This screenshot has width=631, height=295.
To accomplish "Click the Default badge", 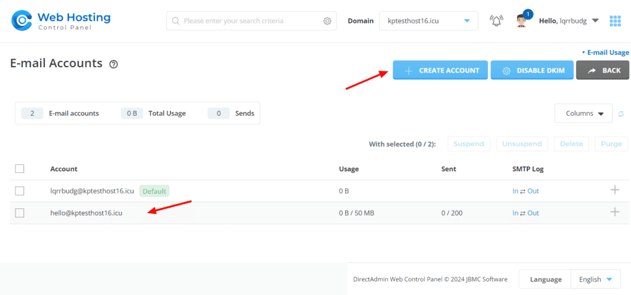I will pos(155,191).
